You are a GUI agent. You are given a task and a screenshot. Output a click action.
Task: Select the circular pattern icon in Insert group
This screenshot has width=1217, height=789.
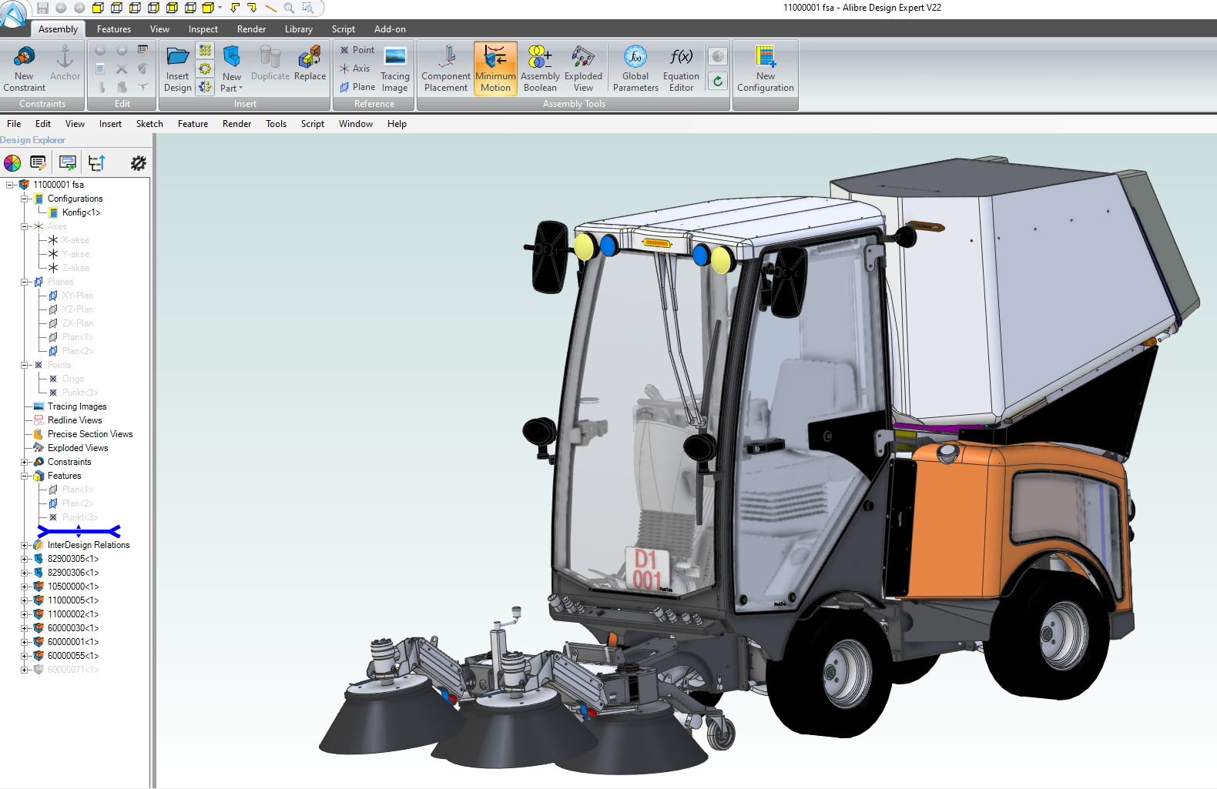click(205, 69)
